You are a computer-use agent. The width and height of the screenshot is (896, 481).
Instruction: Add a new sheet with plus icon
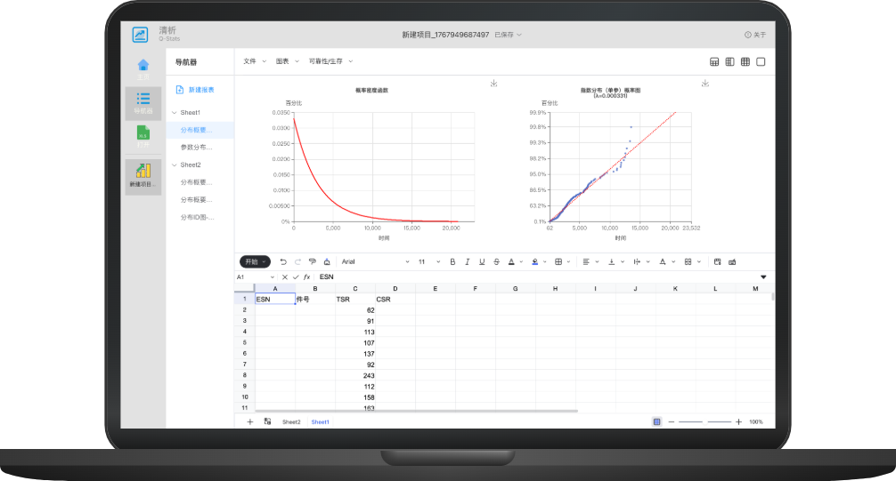(x=249, y=421)
